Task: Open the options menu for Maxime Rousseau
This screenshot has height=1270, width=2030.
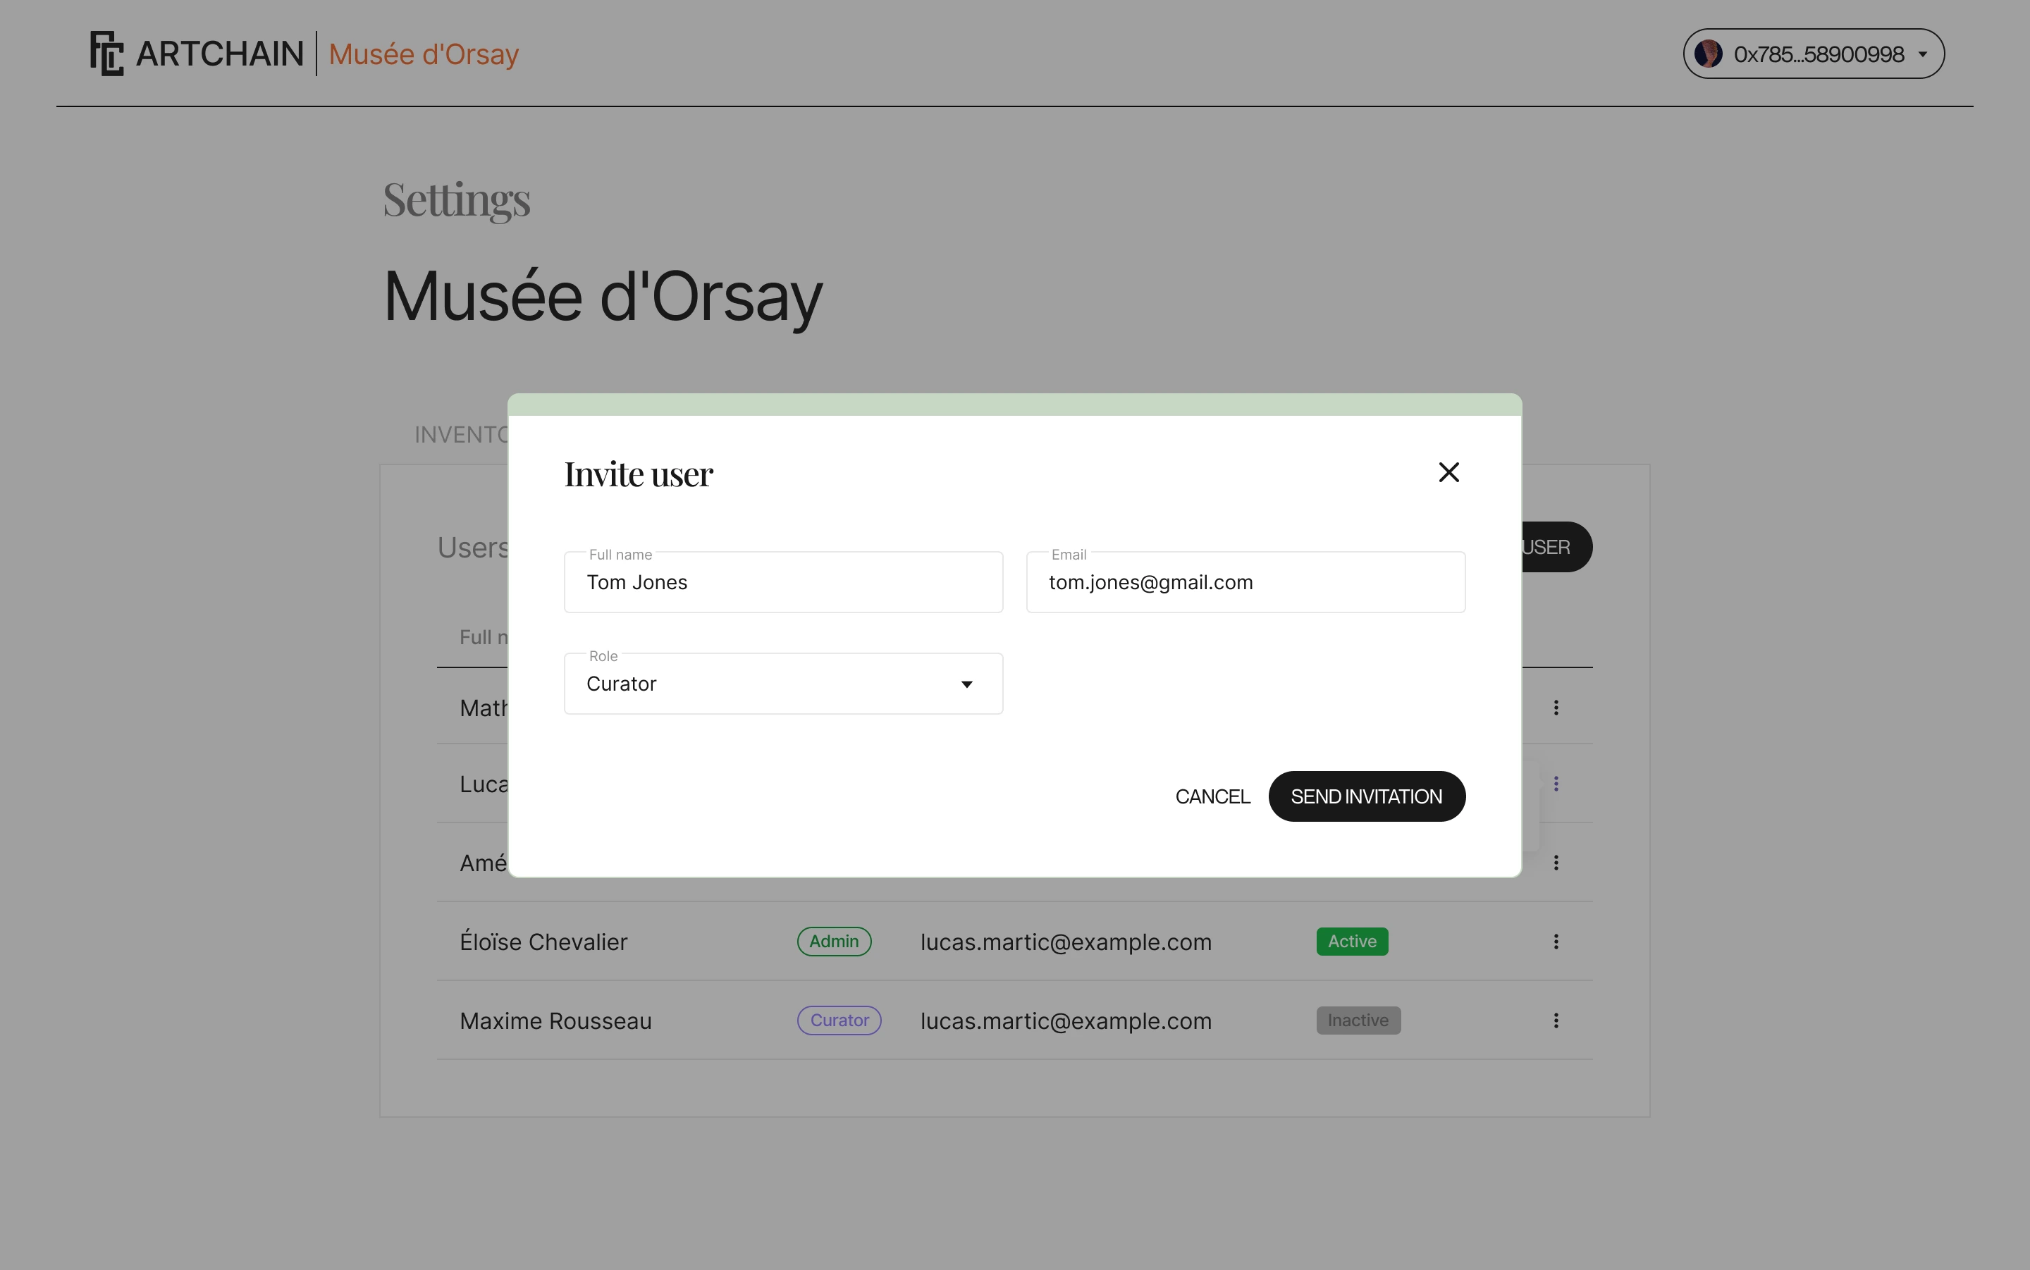Action: coord(1556,1021)
